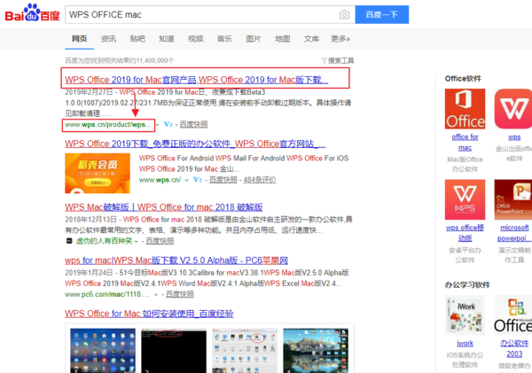The height and width of the screenshot is (373, 532).
Task: Click the system preferences thumbnail with red circle
Action: tap(245, 351)
